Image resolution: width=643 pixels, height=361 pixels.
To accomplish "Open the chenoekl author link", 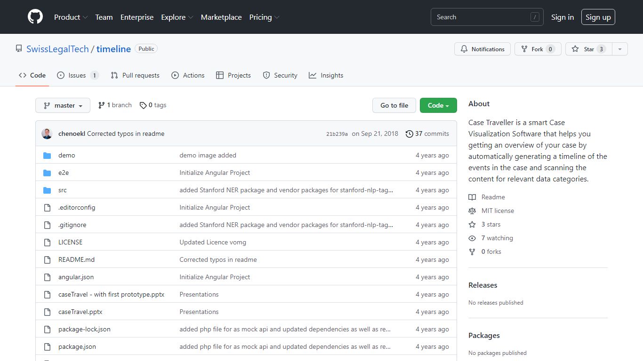I will pyautogui.click(x=72, y=133).
